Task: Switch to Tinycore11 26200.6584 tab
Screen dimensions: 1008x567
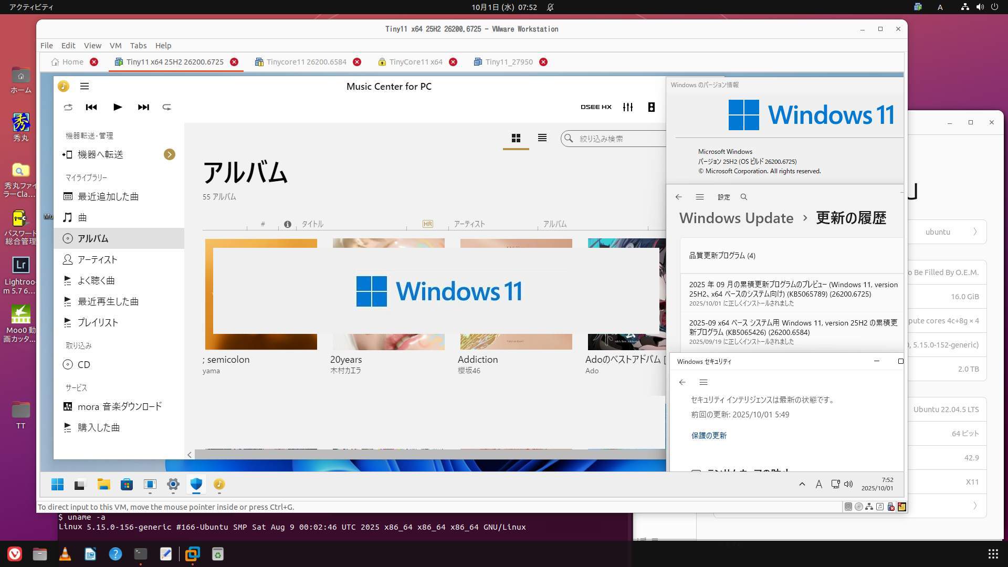Action: click(x=306, y=62)
